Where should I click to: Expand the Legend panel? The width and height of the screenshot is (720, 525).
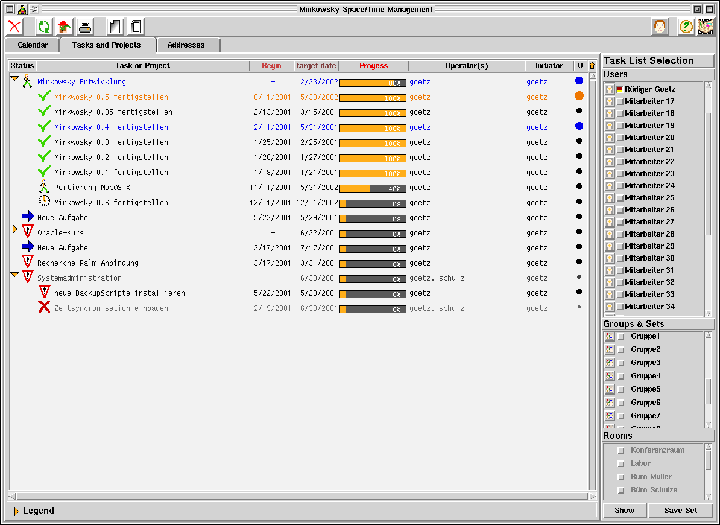[x=16, y=511]
